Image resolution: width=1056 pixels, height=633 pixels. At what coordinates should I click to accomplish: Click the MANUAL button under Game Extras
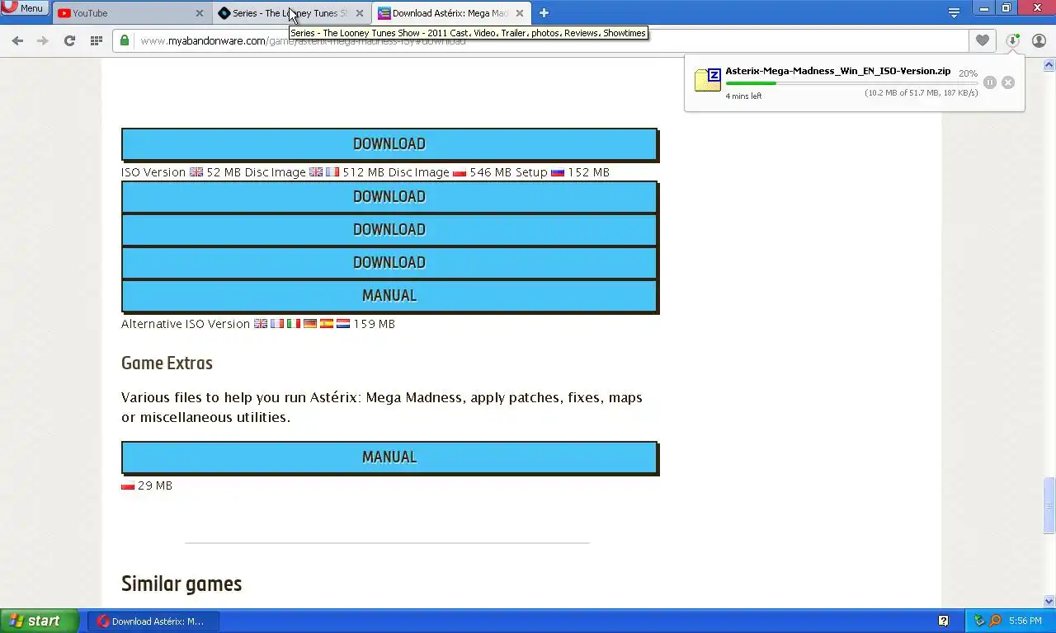click(389, 457)
